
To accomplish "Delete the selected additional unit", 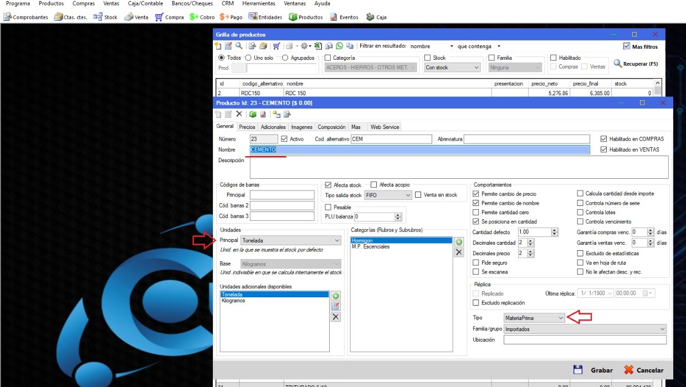I will click(x=335, y=317).
